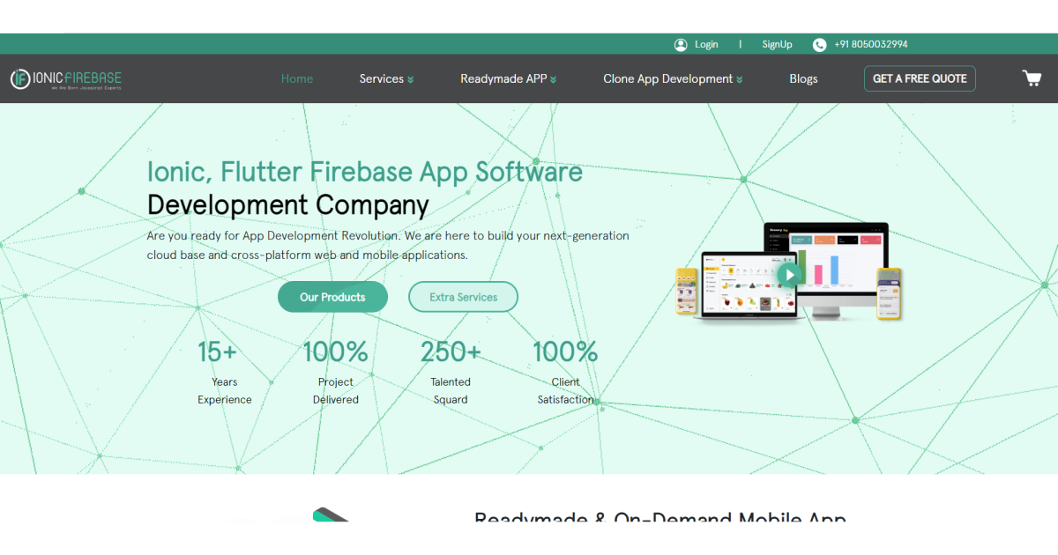Screen dimensions: 1058x555
Task: Select the user profile icon beside Login
Action: (x=680, y=44)
